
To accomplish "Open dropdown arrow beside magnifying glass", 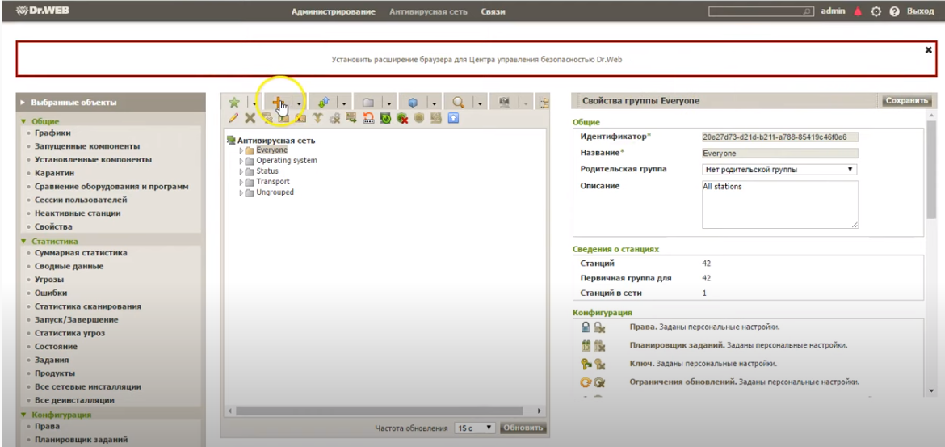I will 480,103.
